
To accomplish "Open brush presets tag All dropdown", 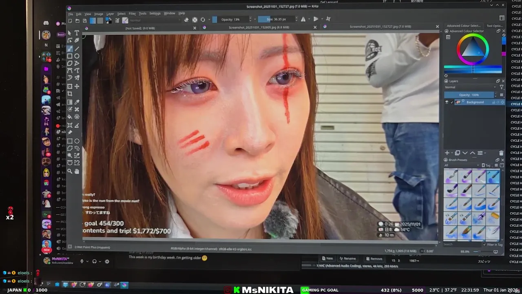I will (x=461, y=165).
